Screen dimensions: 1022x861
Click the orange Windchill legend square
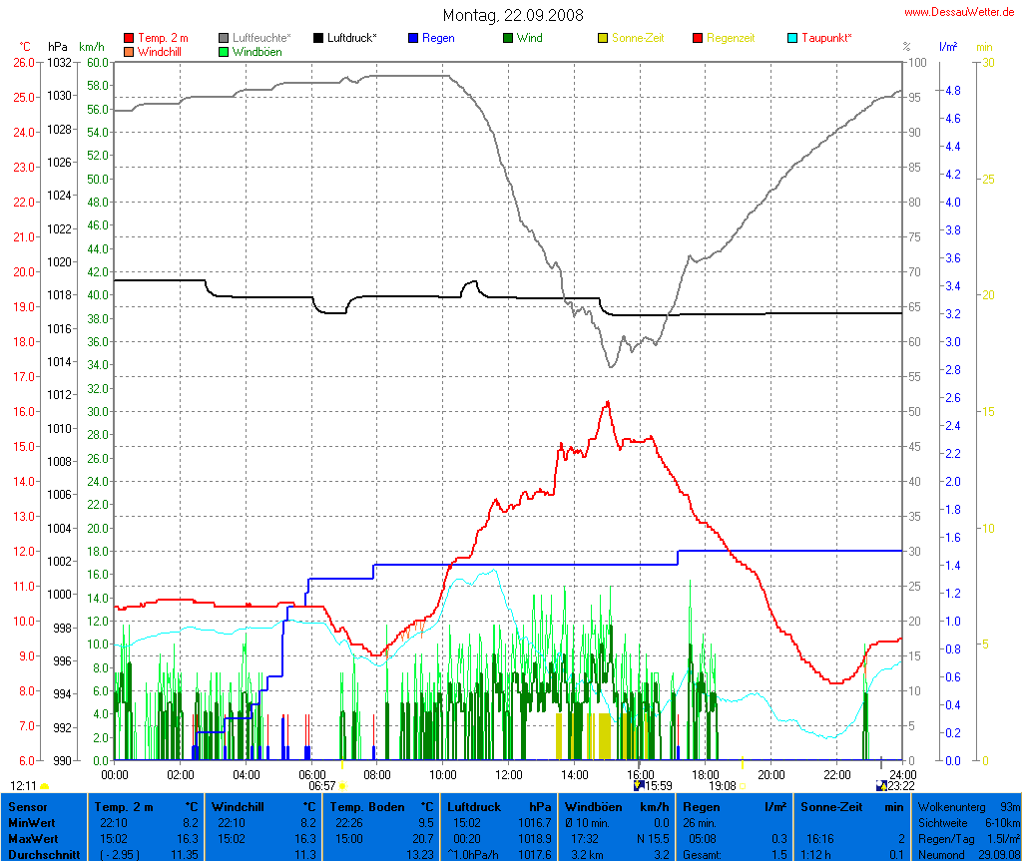(x=129, y=51)
